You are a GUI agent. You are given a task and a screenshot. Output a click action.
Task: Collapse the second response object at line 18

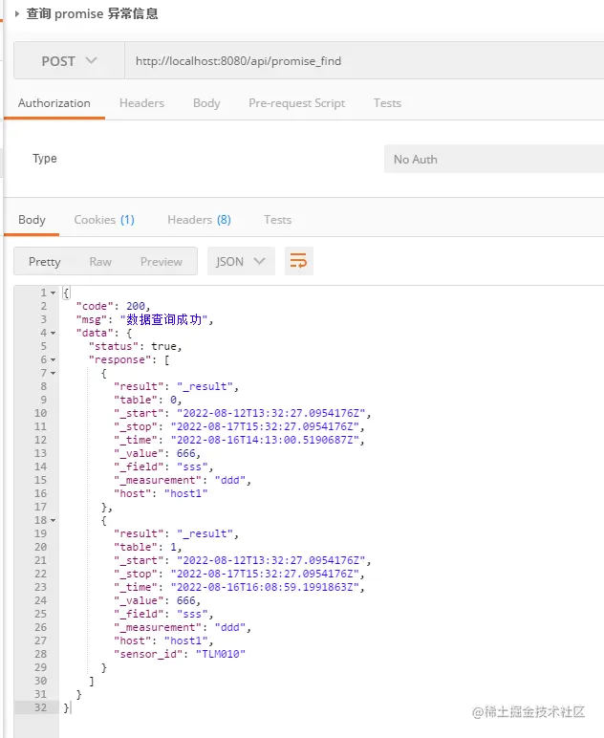click(x=54, y=521)
